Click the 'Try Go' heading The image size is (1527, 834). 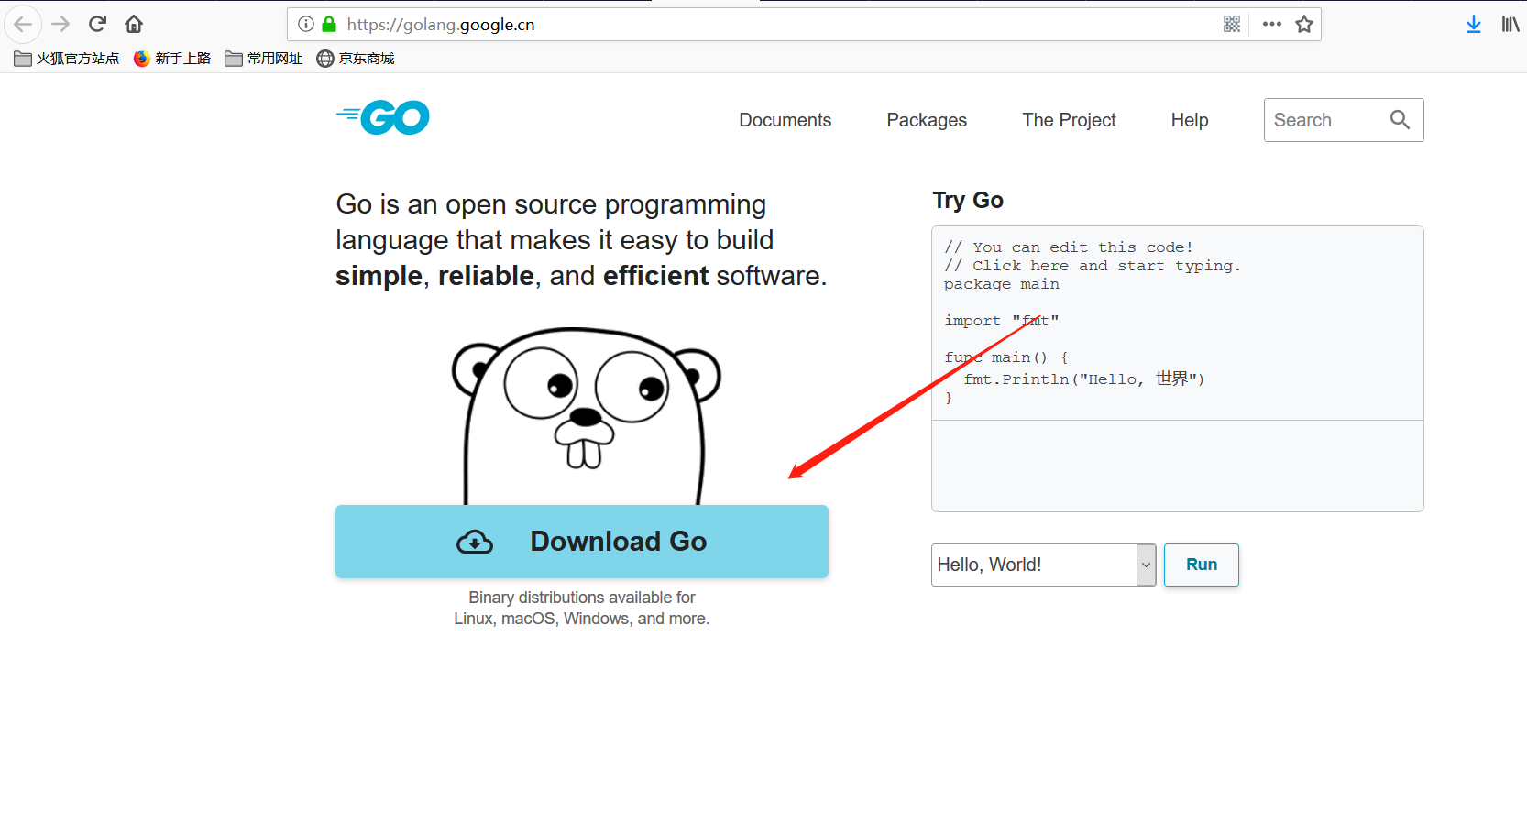968,201
